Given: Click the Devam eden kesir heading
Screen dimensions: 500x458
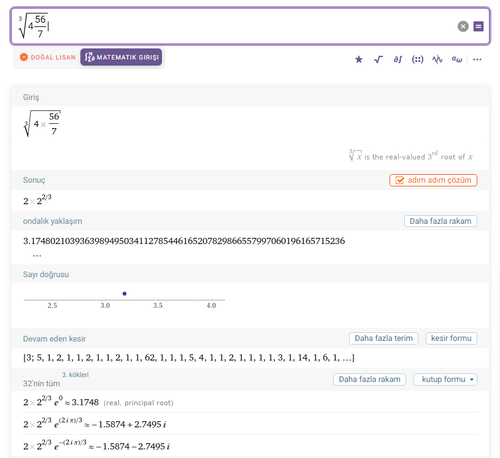Looking at the screenshot, I should coord(54,338).
